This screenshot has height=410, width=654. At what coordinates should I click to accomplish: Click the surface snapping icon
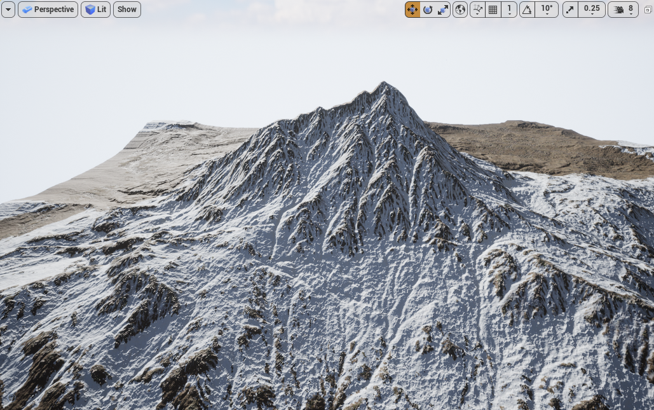pos(478,10)
